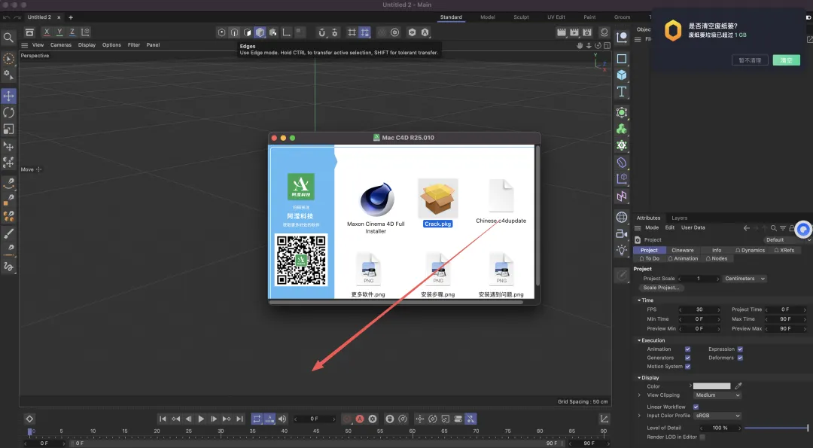813x448 pixels.
Task: Add a Camera object from right palette
Action: (622, 234)
